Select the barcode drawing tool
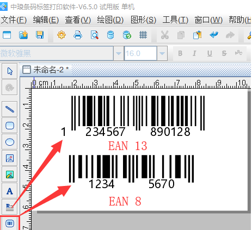252x230 pixels. pyautogui.click(x=10, y=223)
